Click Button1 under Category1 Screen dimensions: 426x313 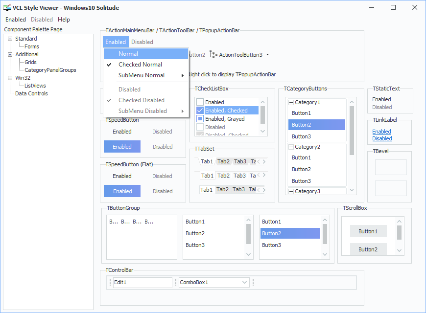tap(317, 113)
